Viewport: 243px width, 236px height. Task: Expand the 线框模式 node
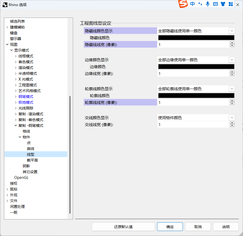[16, 56]
